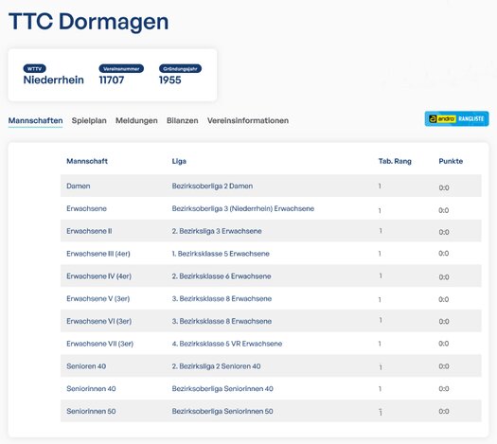Image resolution: width=497 pixels, height=444 pixels.
Task: Select the Mannschaften tab
Action: click(x=35, y=120)
